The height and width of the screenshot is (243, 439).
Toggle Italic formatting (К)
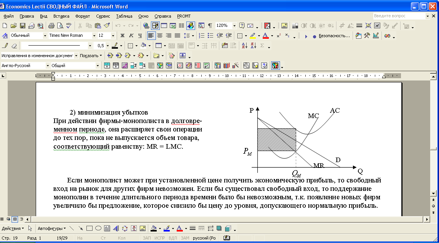[131, 36]
